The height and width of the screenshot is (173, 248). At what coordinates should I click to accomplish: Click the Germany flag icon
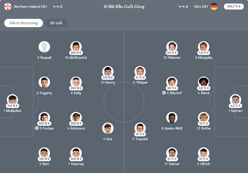(214, 6)
